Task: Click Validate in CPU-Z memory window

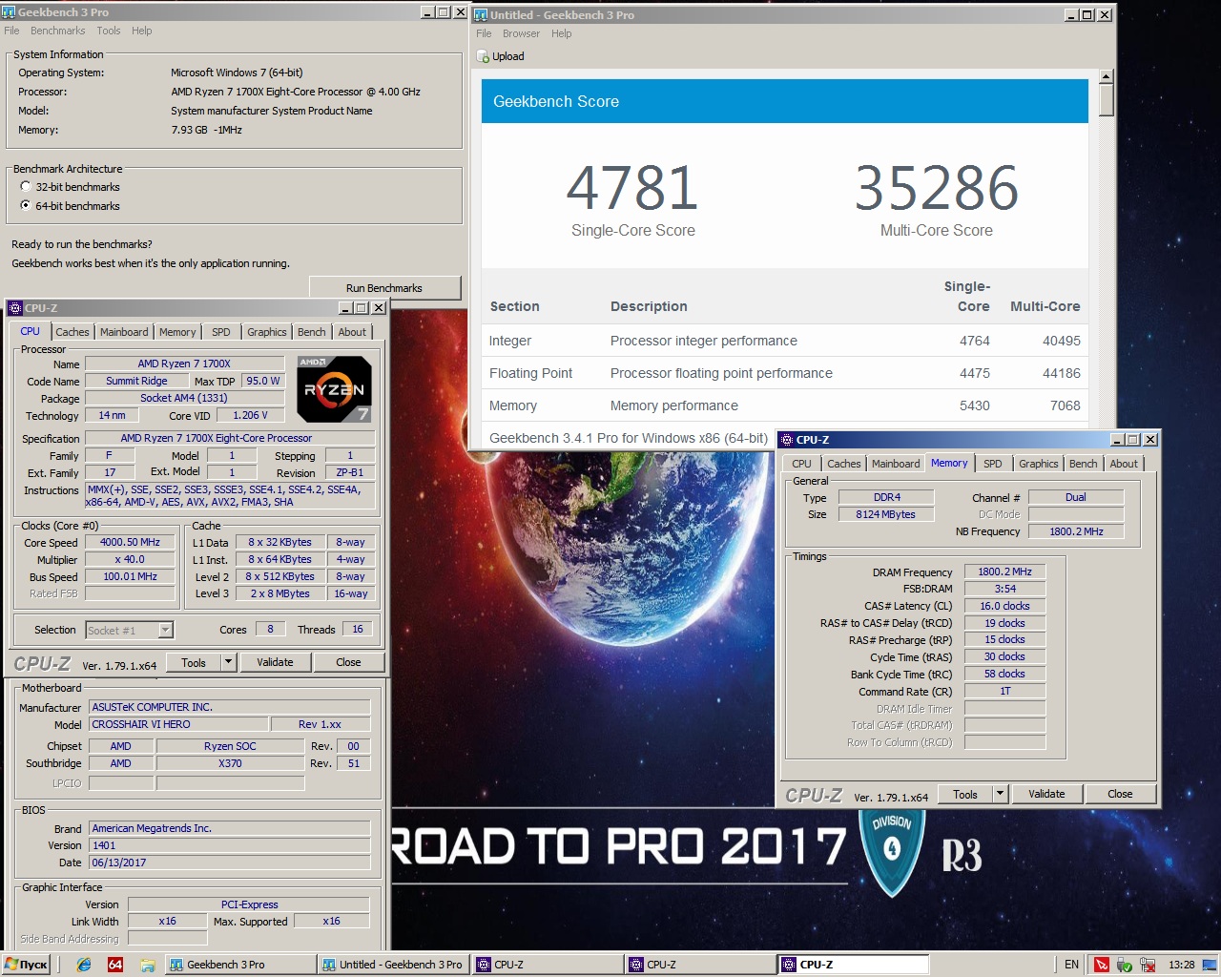Action: pos(1046,794)
